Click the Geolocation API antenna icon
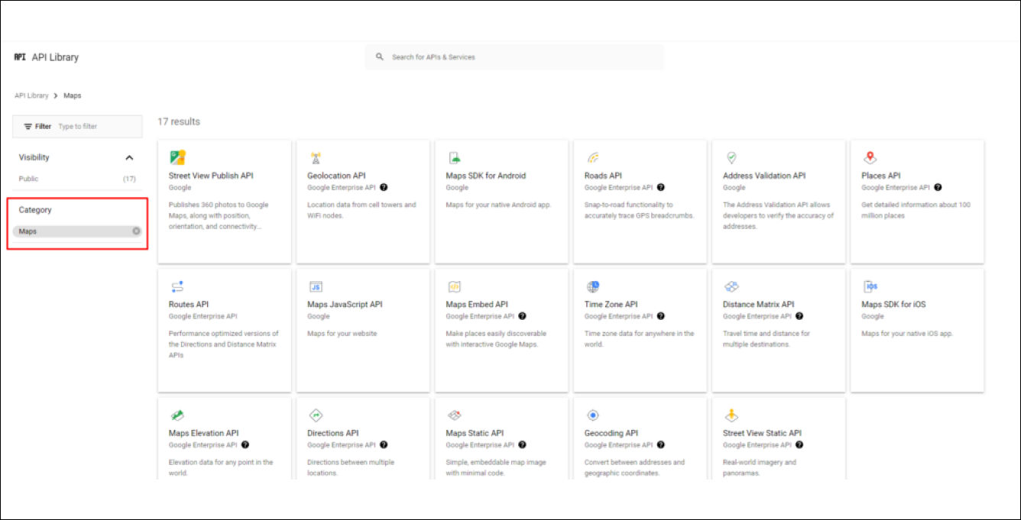Image resolution: width=1021 pixels, height=520 pixels. pos(316,158)
